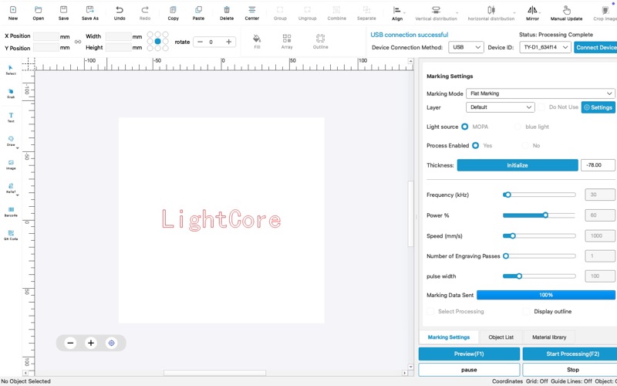The height and width of the screenshot is (386, 617).
Task: Open the Layer Default dropdown
Action: click(x=500, y=107)
